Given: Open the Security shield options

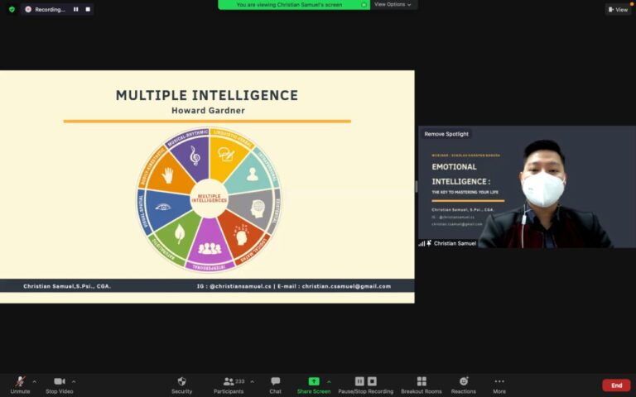Looking at the screenshot, I should pos(181,383).
